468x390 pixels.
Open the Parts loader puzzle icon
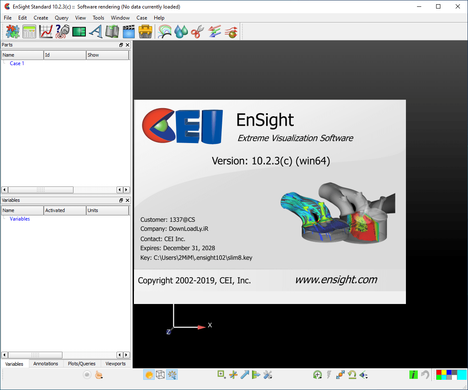tap(12, 31)
